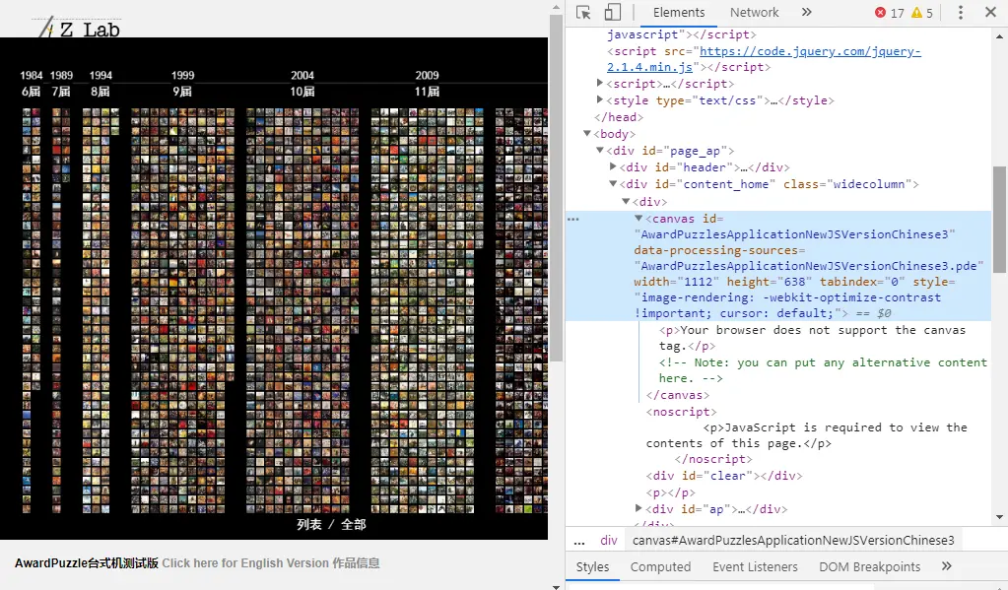
Task: Open the DevTools three-dot options menu
Action: (961, 12)
